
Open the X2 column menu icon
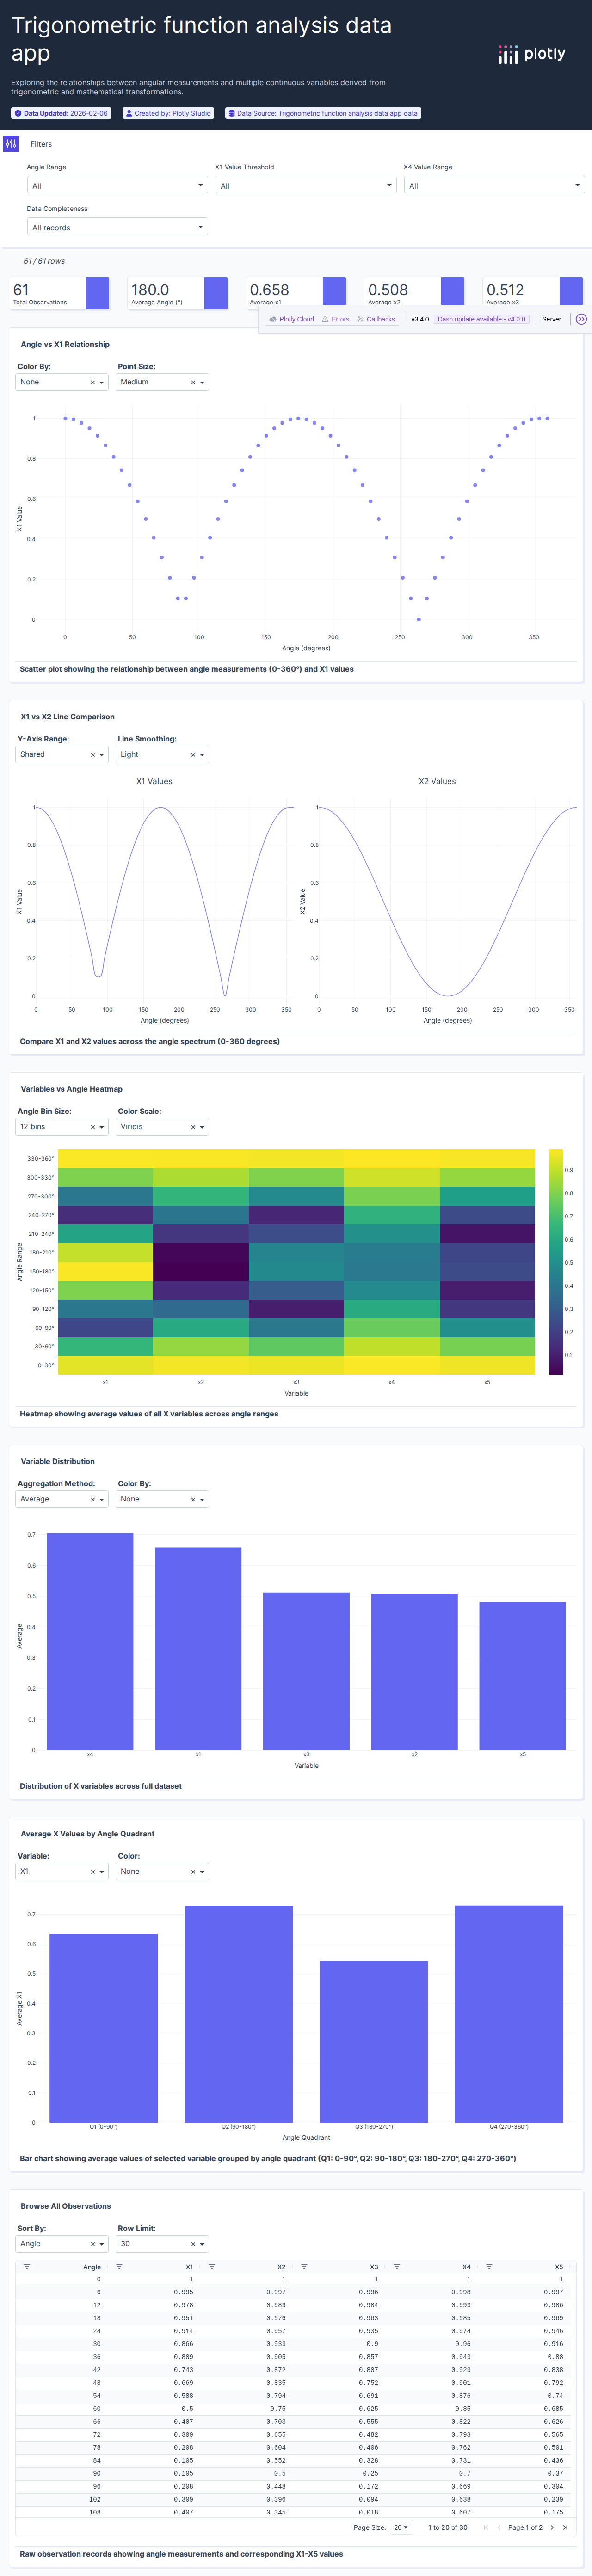coord(212,2267)
